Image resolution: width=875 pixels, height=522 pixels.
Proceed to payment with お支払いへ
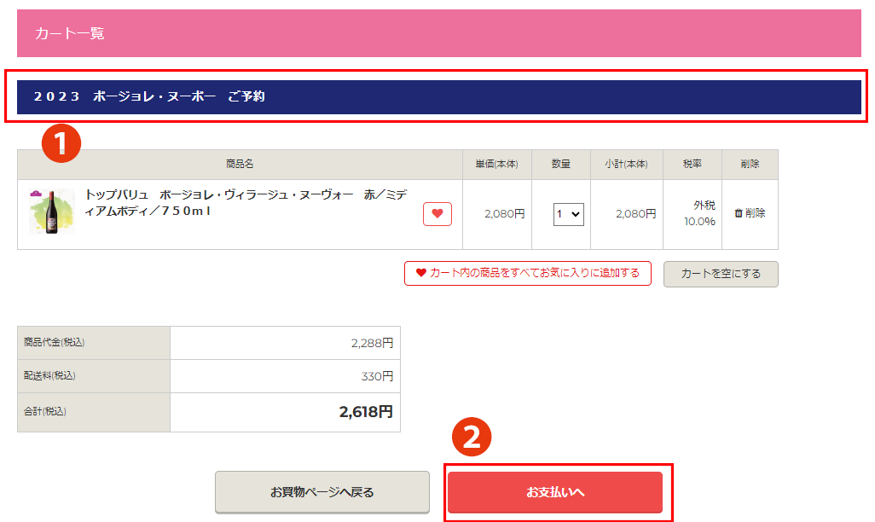(554, 492)
